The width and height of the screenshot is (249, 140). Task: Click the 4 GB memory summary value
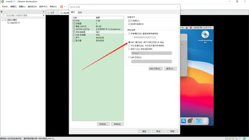pos(98,21)
